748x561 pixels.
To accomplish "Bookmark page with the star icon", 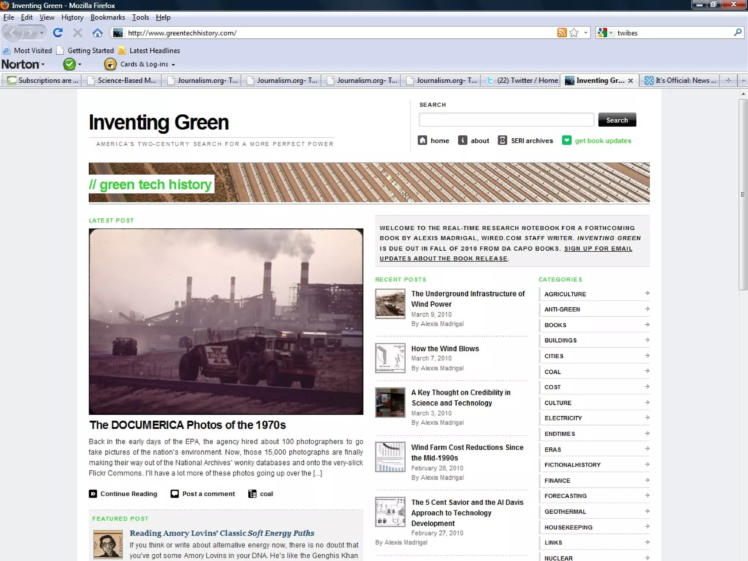I will point(574,33).
